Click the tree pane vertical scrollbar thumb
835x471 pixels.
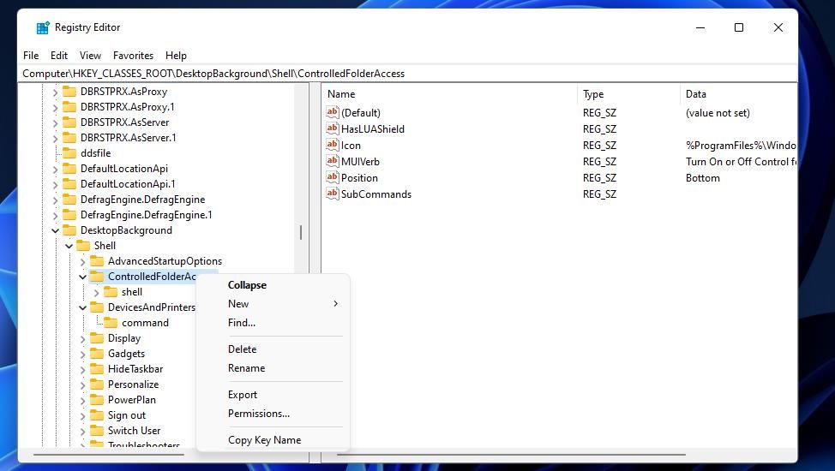coord(301,232)
